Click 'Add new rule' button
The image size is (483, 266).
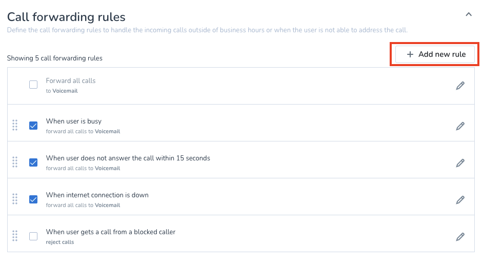tap(436, 54)
